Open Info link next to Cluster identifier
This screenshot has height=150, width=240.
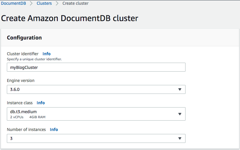tap(46, 54)
